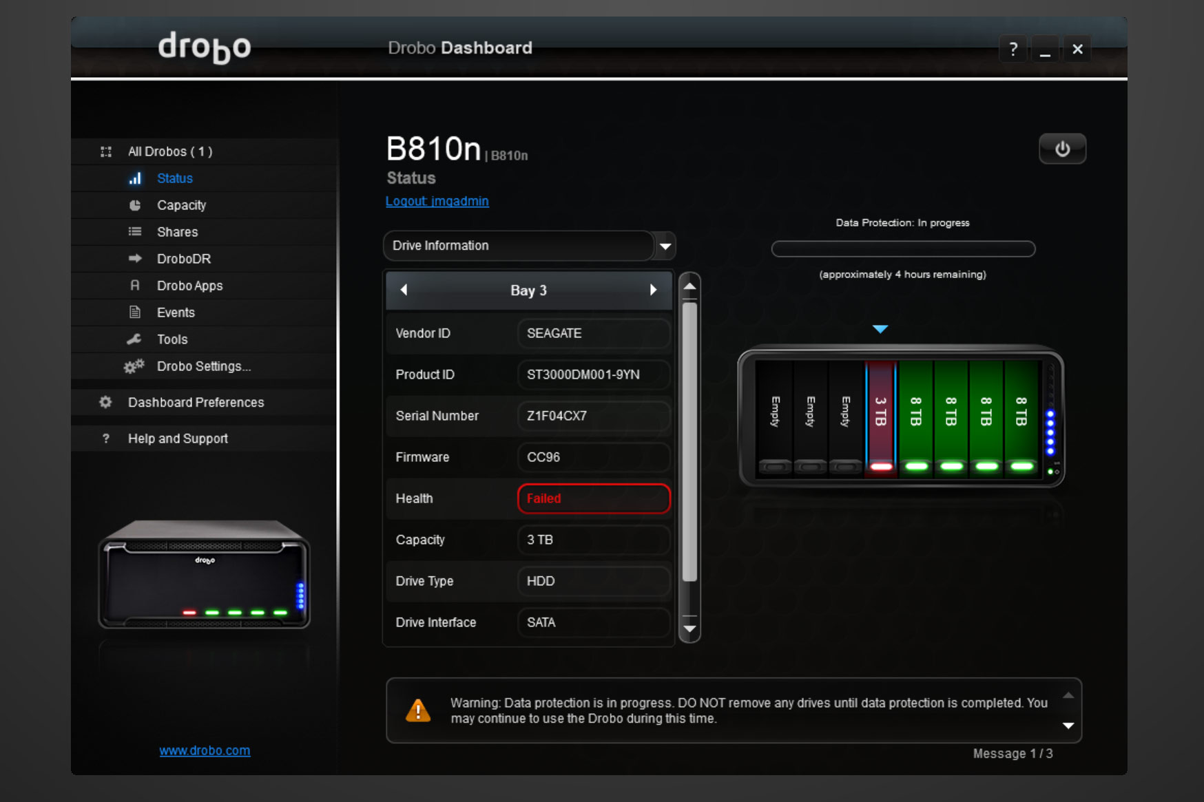The width and height of the screenshot is (1204, 802).
Task: Go to the previous bay with left arrow
Action: point(404,290)
